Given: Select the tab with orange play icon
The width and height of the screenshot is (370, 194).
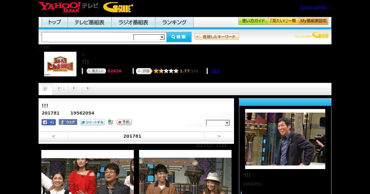Looking at the screenshot, I should tap(60, 89).
